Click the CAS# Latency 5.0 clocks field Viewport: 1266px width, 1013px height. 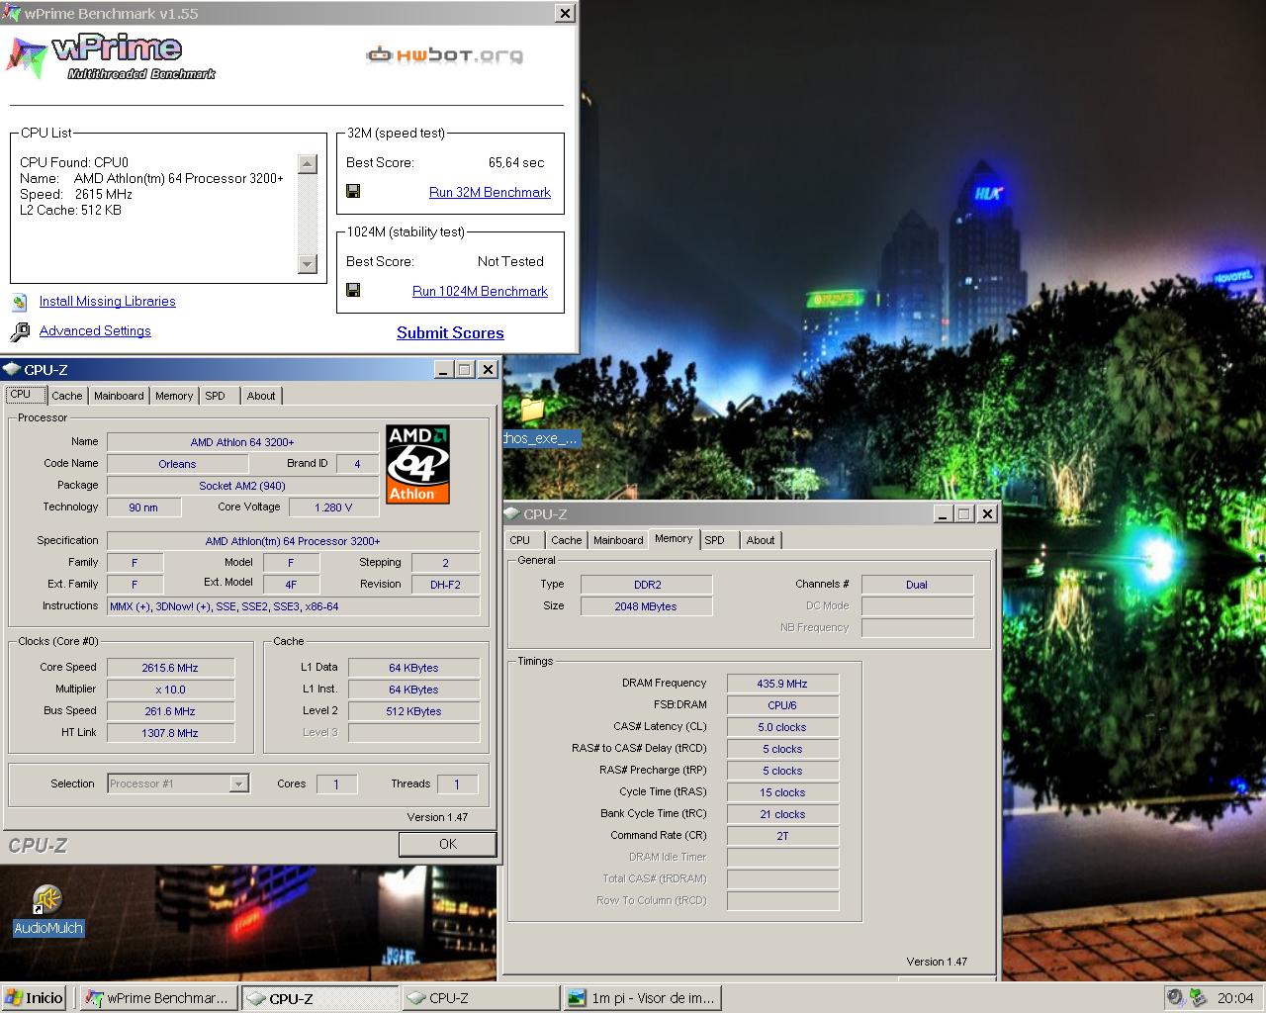782,727
